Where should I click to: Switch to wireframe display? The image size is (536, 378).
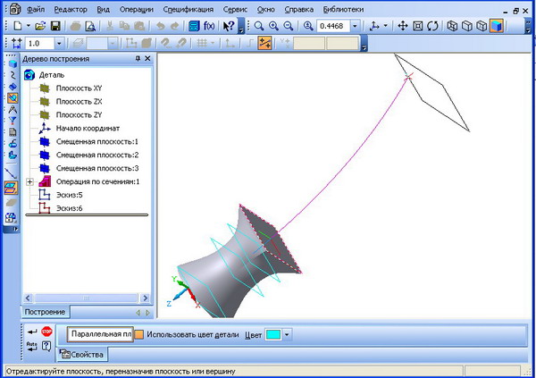(x=452, y=26)
